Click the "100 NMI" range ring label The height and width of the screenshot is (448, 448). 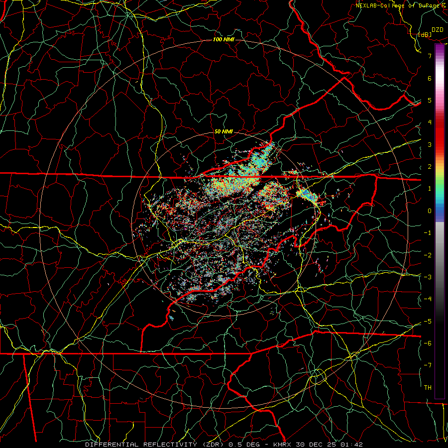pos(224,39)
